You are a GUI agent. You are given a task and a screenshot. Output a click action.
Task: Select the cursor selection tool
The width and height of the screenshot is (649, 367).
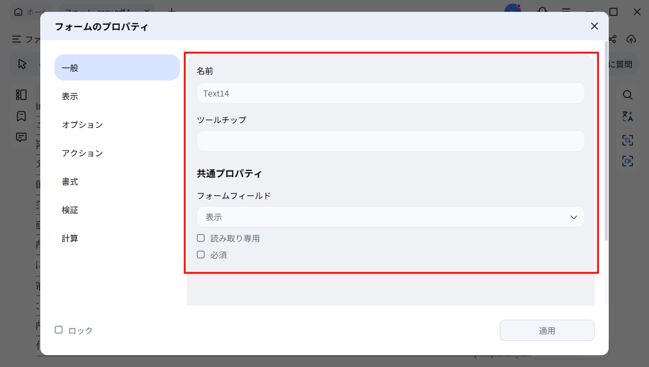pos(24,64)
